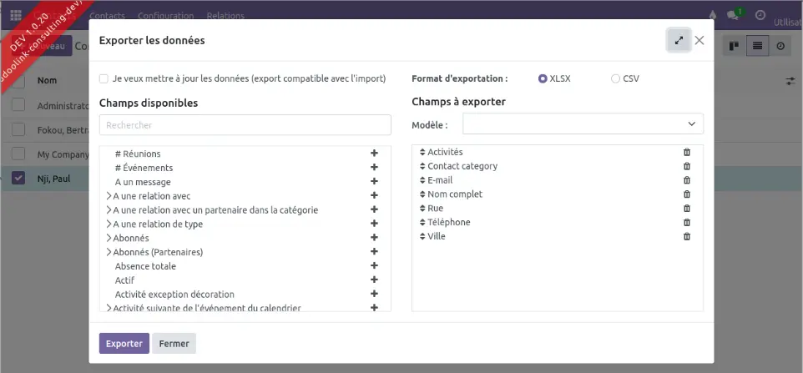This screenshot has width=803, height=373.
Task: Open the Relations menu
Action: click(225, 15)
